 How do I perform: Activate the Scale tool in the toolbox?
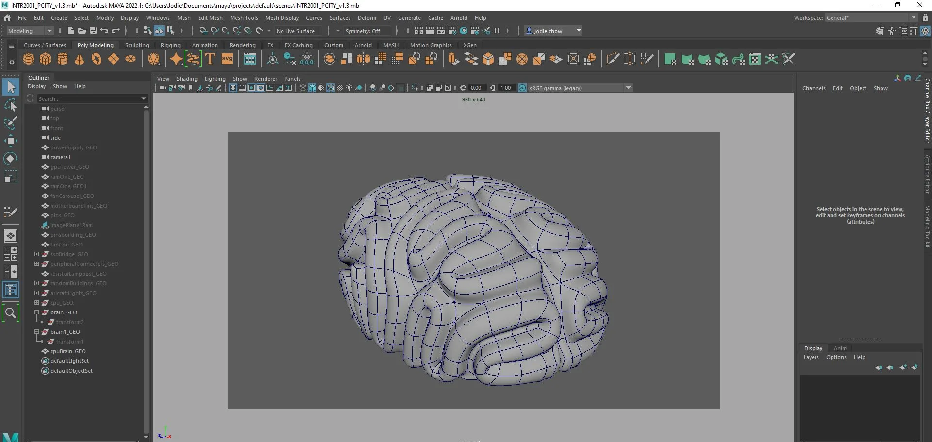[11, 177]
